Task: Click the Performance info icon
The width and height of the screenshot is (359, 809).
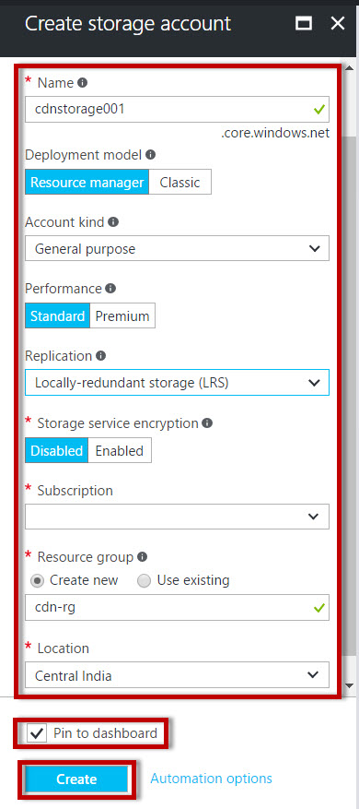Action: [110, 289]
